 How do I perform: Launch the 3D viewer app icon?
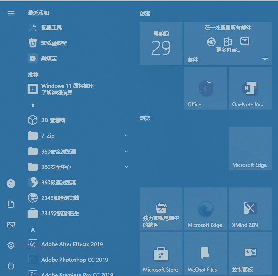tap(33, 120)
